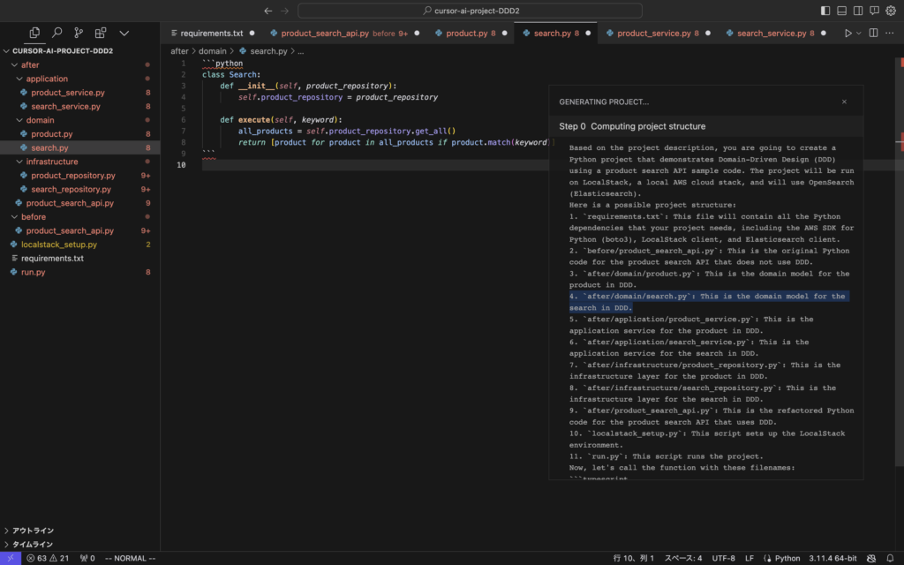Screen dimensions: 904x565
Task: Open product_repository.py in the explorer
Action: click(x=79, y=176)
